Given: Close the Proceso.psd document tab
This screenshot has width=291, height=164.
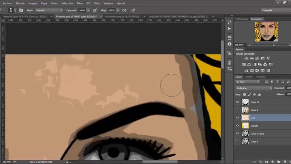Looking at the screenshot, I should tap(101, 16).
